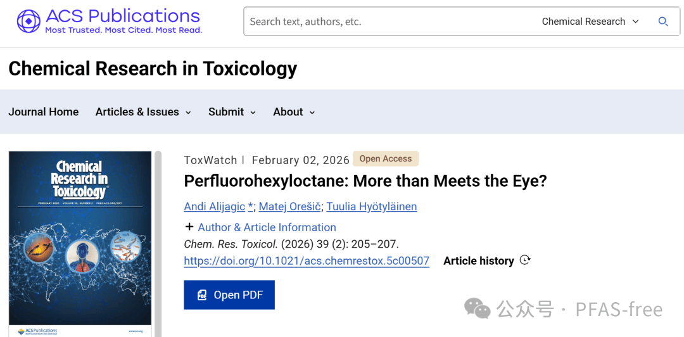The image size is (684, 337).
Task: Open the DOI link 10.1021/acs.chemrestox.5c00507
Action: coord(307,261)
